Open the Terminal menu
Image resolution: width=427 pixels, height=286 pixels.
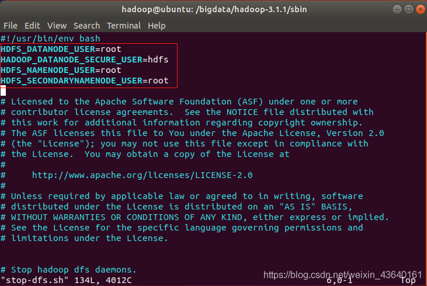(x=124, y=26)
